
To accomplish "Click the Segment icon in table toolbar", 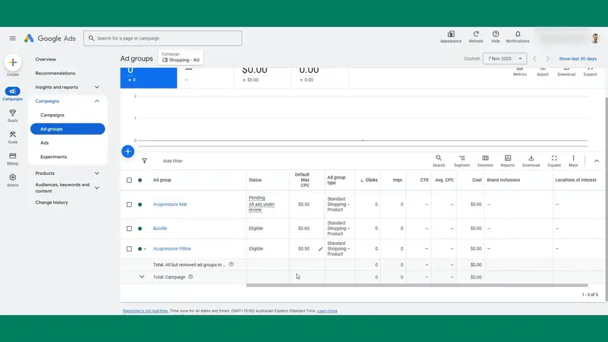I will (461, 161).
